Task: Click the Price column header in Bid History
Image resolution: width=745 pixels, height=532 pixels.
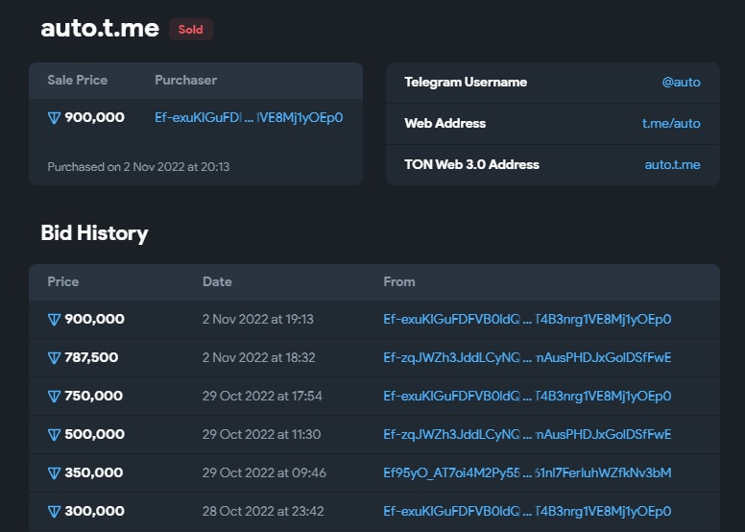Action: coord(63,282)
